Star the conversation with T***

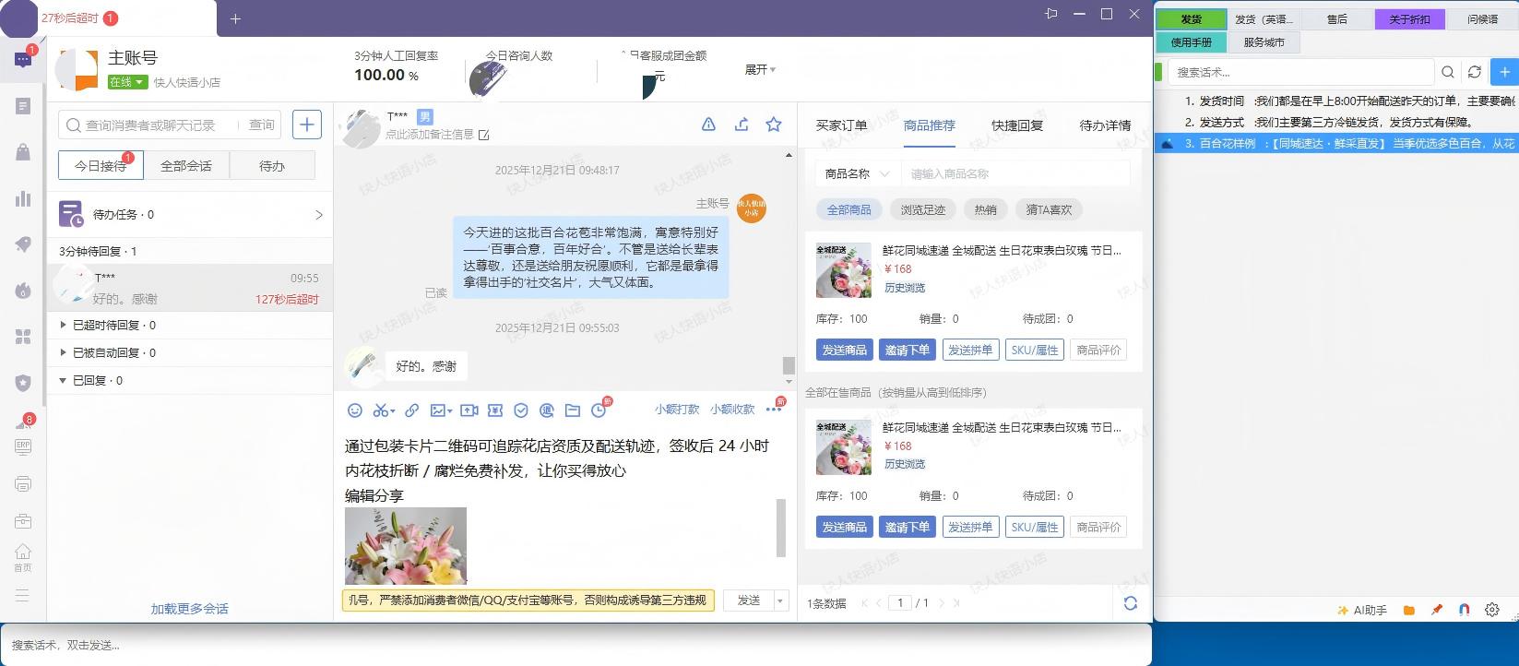(774, 125)
